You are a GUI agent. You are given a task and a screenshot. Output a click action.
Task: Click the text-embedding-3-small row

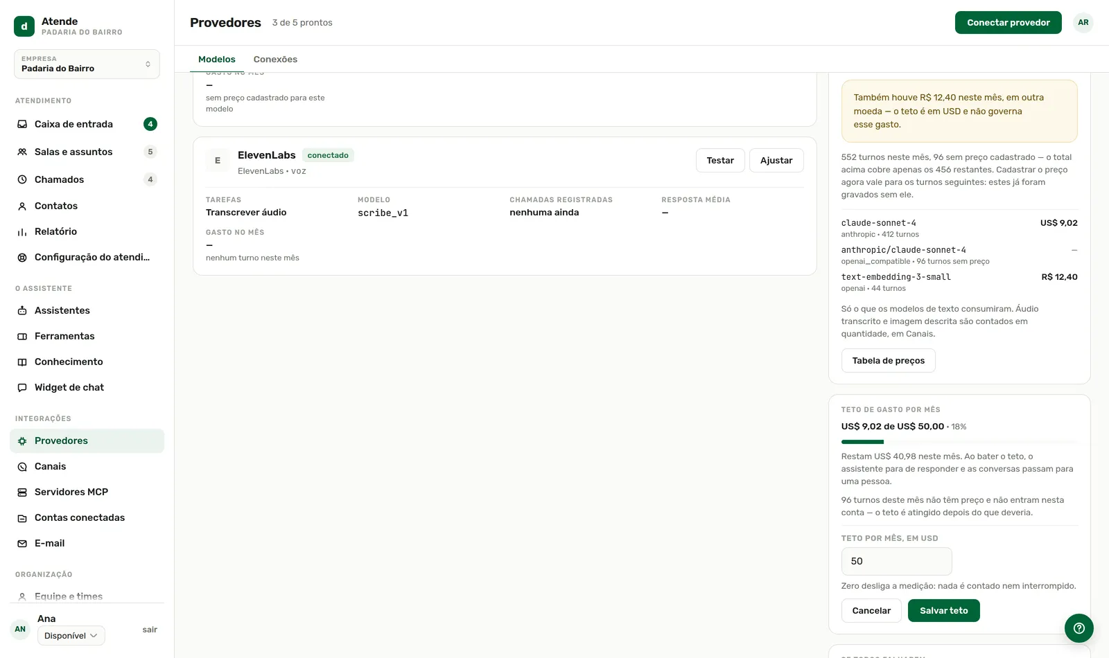coord(959,282)
